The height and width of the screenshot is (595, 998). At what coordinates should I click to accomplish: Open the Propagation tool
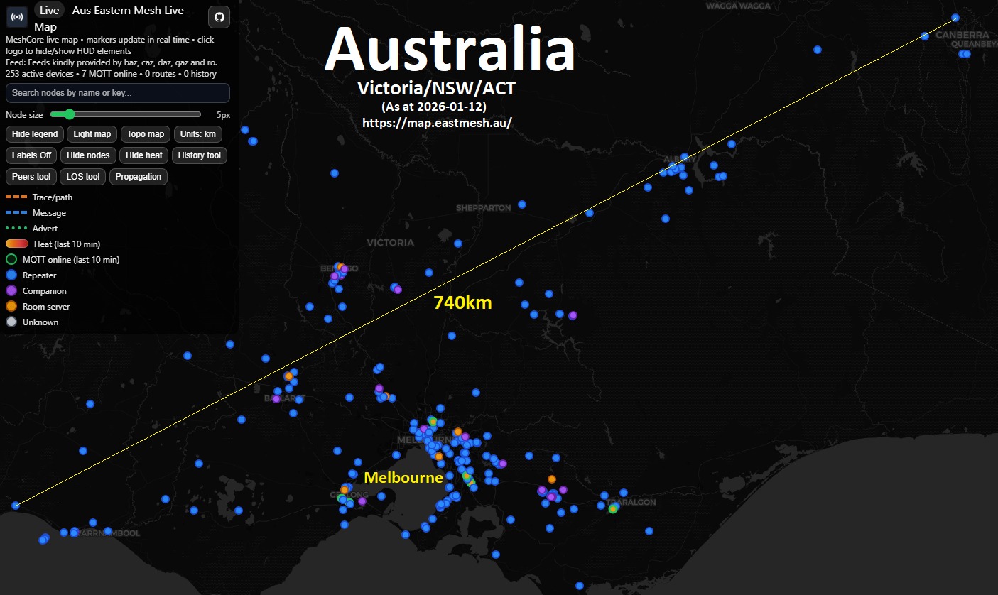[x=139, y=177]
